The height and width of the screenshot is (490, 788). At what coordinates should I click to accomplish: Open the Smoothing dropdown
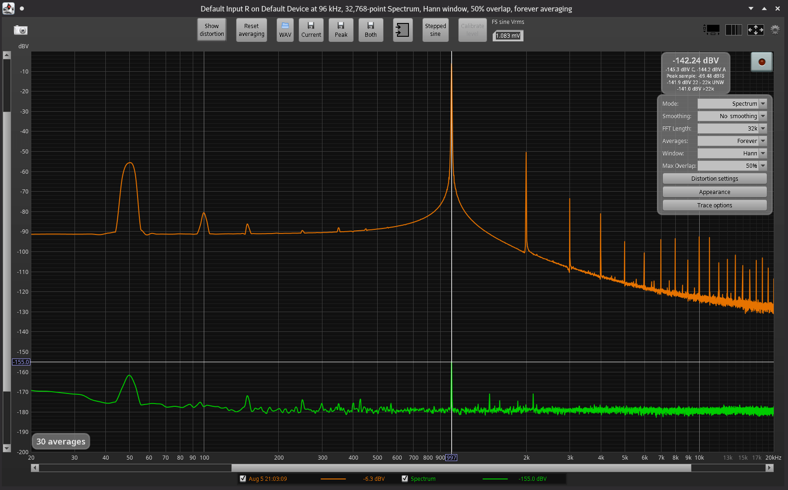[732, 116]
